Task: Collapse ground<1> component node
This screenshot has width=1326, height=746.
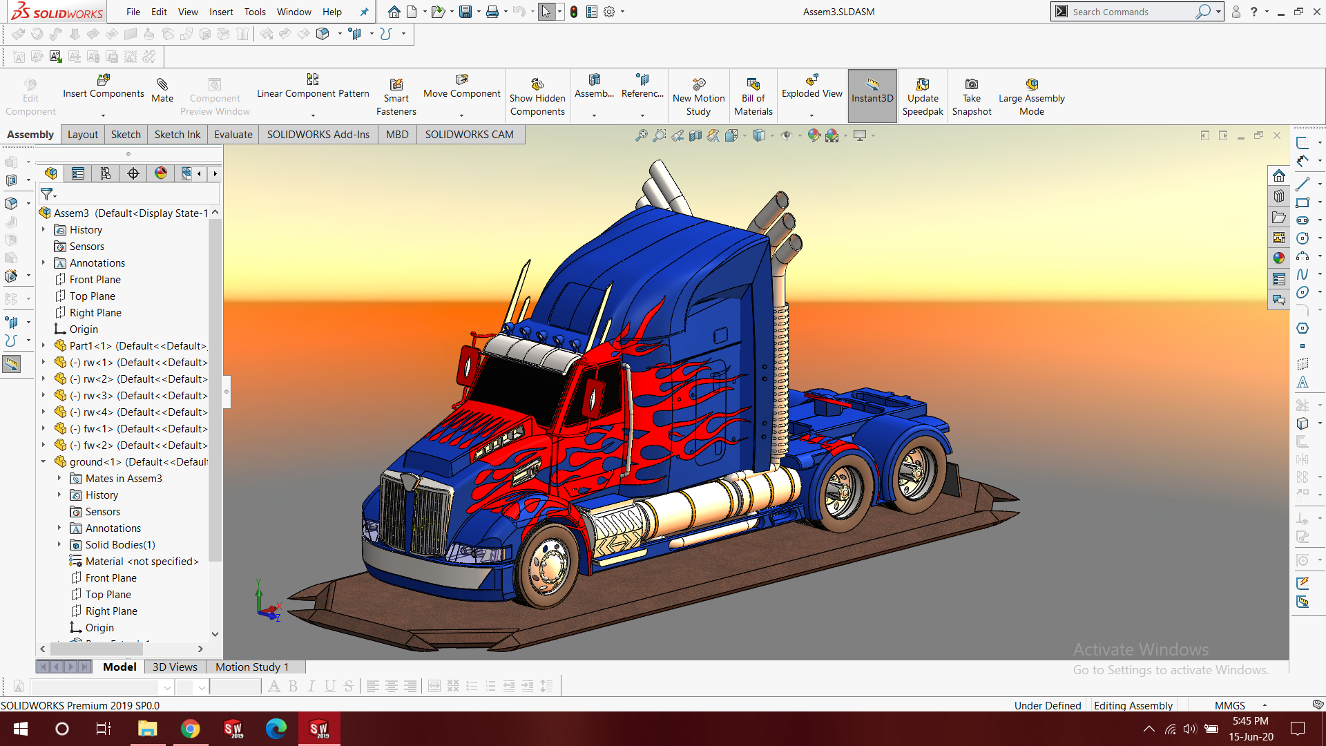Action: [x=44, y=461]
